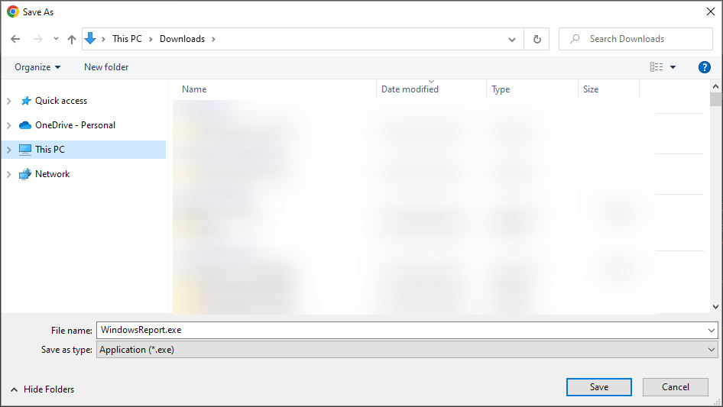Click the Search Downloads field
This screenshot has width=723, height=407.
636,39
